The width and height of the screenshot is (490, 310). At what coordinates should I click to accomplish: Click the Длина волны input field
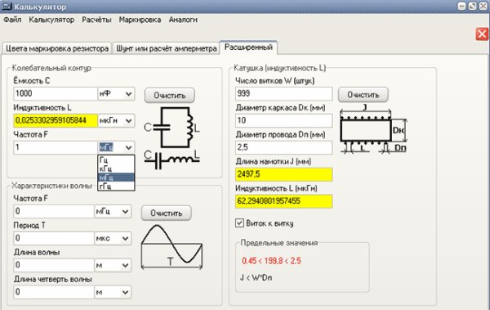(54, 265)
